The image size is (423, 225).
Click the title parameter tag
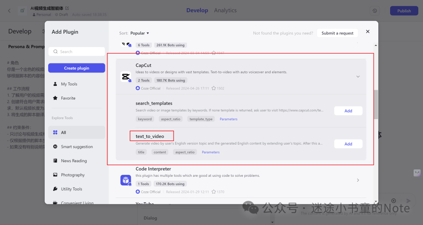[141, 152]
